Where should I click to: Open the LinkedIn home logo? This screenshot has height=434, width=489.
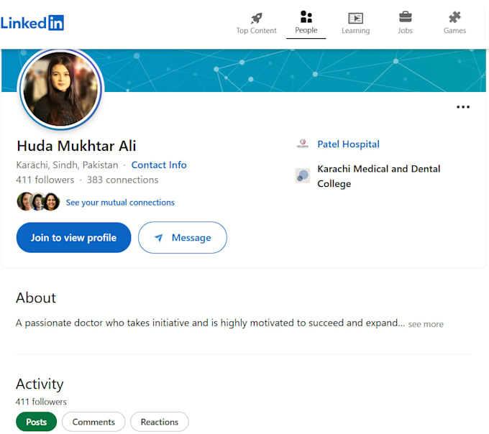pyautogui.click(x=32, y=23)
